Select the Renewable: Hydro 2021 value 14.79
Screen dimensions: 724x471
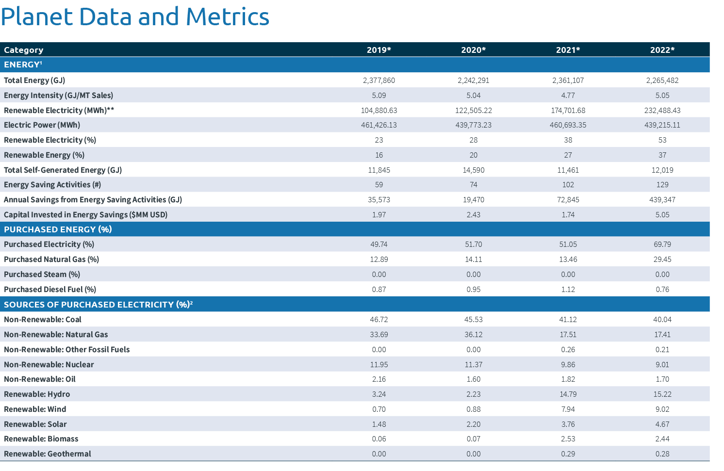click(x=568, y=394)
